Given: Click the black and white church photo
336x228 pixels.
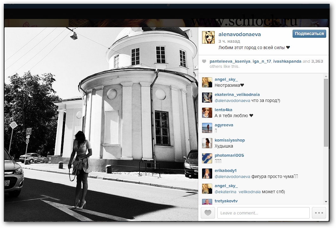Looking at the screenshot, I should click(101, 123).
